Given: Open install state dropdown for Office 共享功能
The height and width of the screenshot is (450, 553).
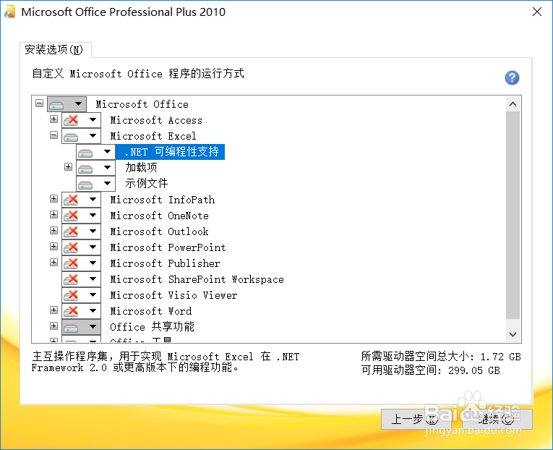Looking at the screenshot, I should point(81,327).
